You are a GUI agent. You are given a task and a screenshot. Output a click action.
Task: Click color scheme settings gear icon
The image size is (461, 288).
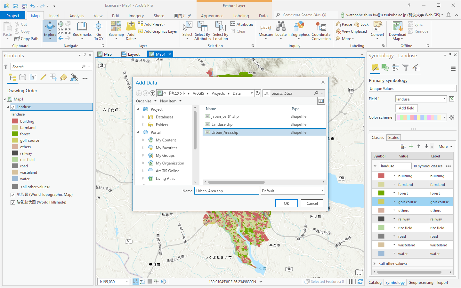point(452,117)
